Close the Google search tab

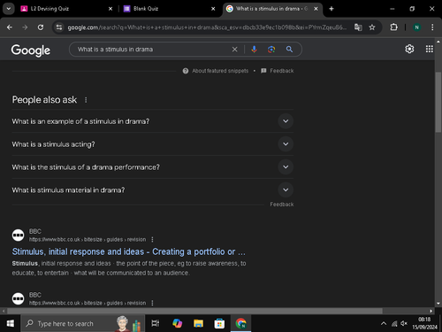click(x=316, y=9)
